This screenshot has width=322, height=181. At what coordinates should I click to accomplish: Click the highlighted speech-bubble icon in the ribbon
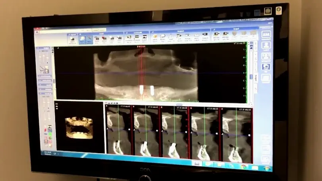click(82, 40)
